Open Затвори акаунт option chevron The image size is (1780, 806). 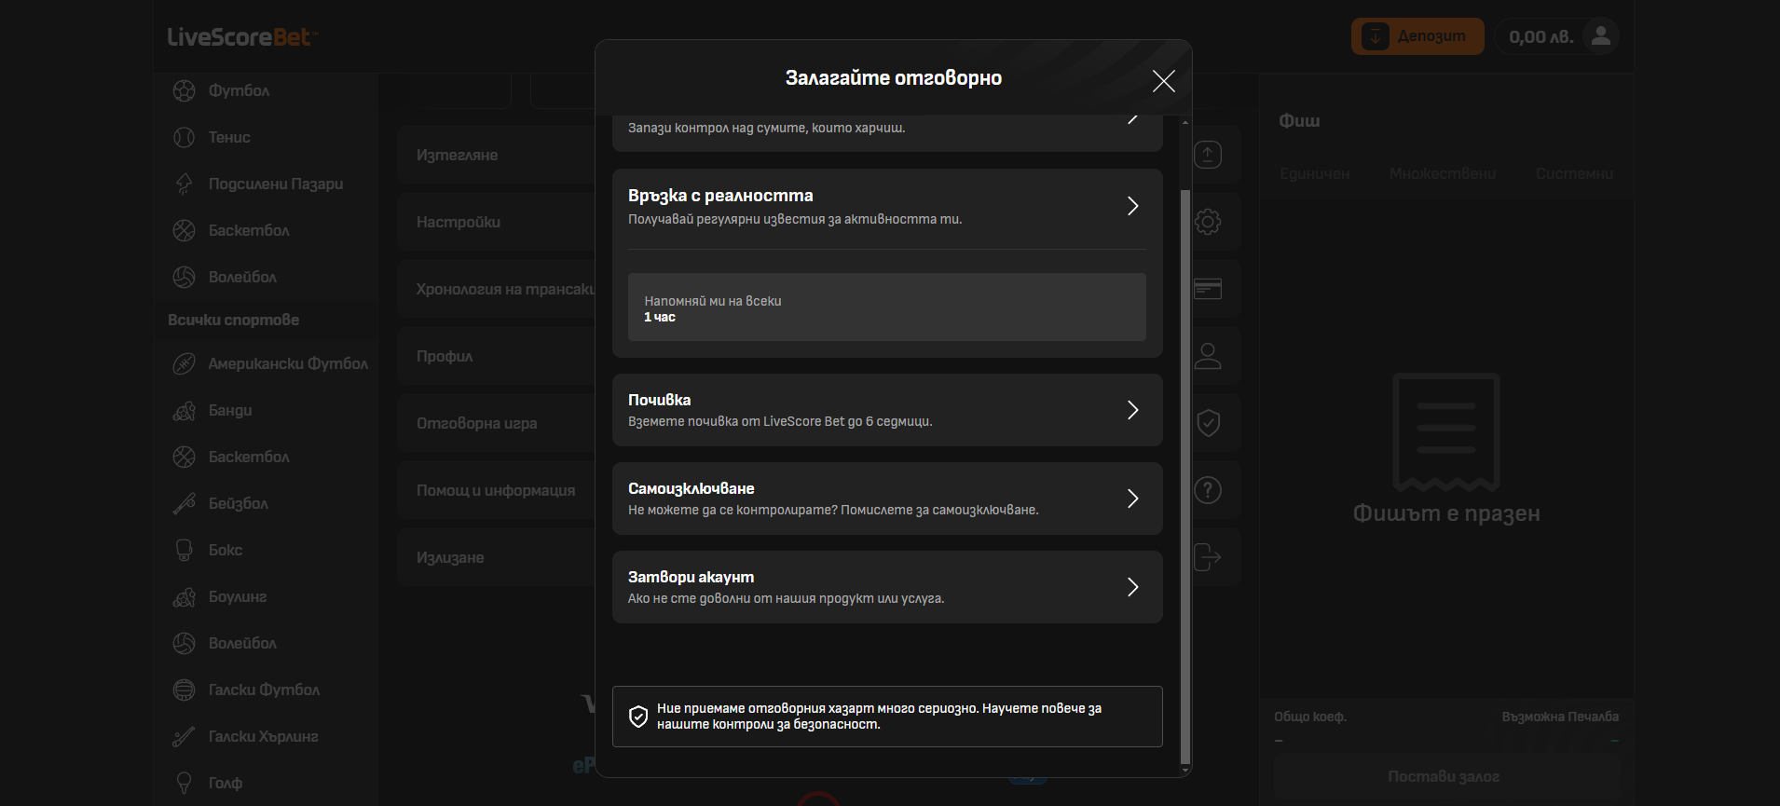point(1132,587)
